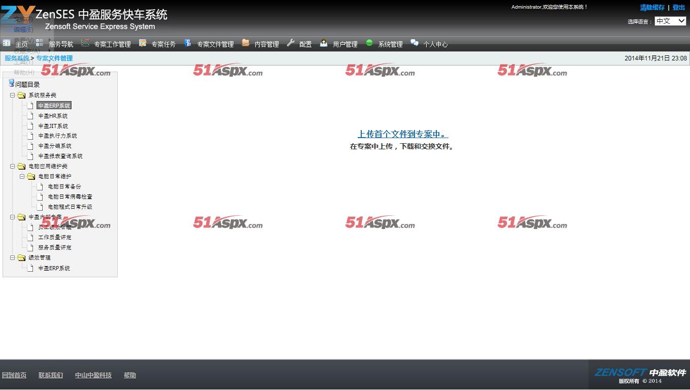Viewport: 690px width, 390px height.
Task: Click the 服务导航 list icon
Action: (x=40, y=43)
